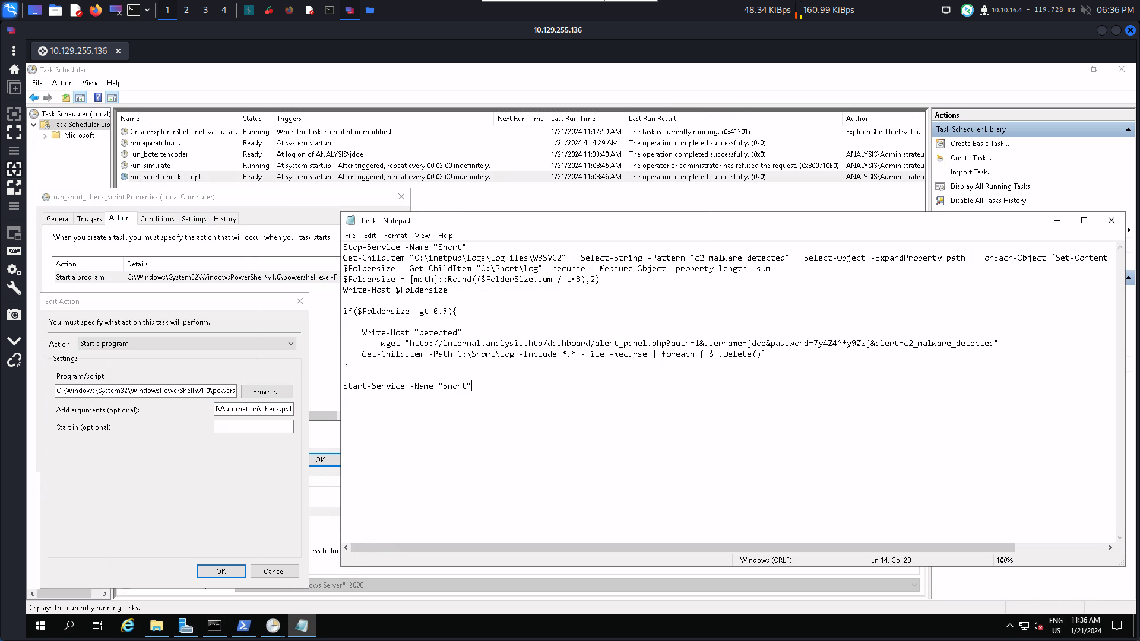1140x641 pixels.
Task: Open the keyboard sidebar icon
Action: click(x=14, y=251)
